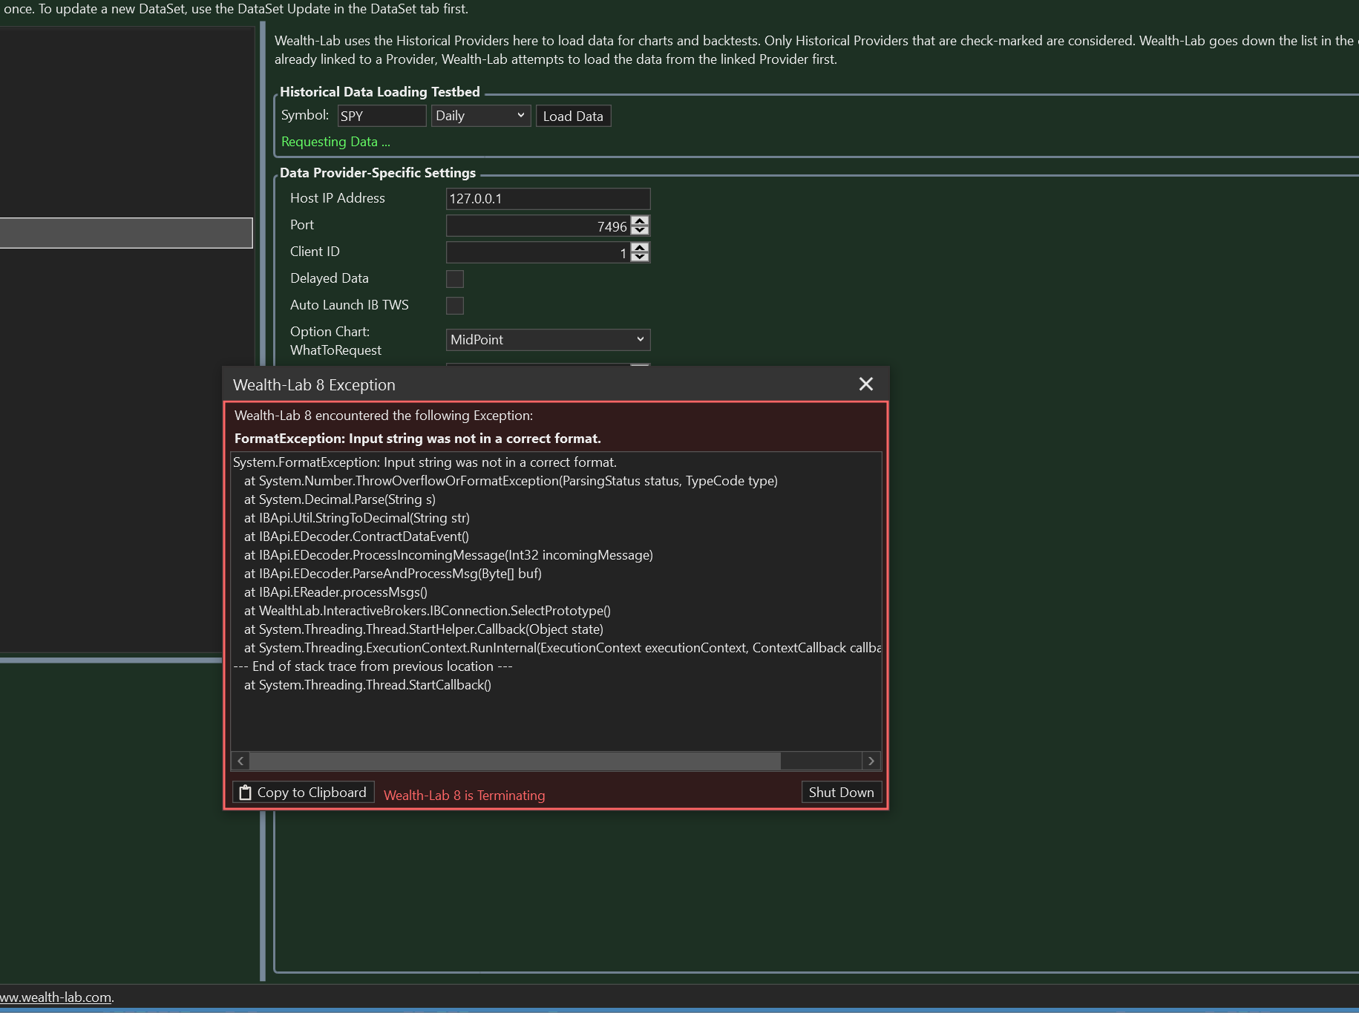Viewport: 1359px width, 1013px height.
Task: Click the Port number input field
Action: 537,226
